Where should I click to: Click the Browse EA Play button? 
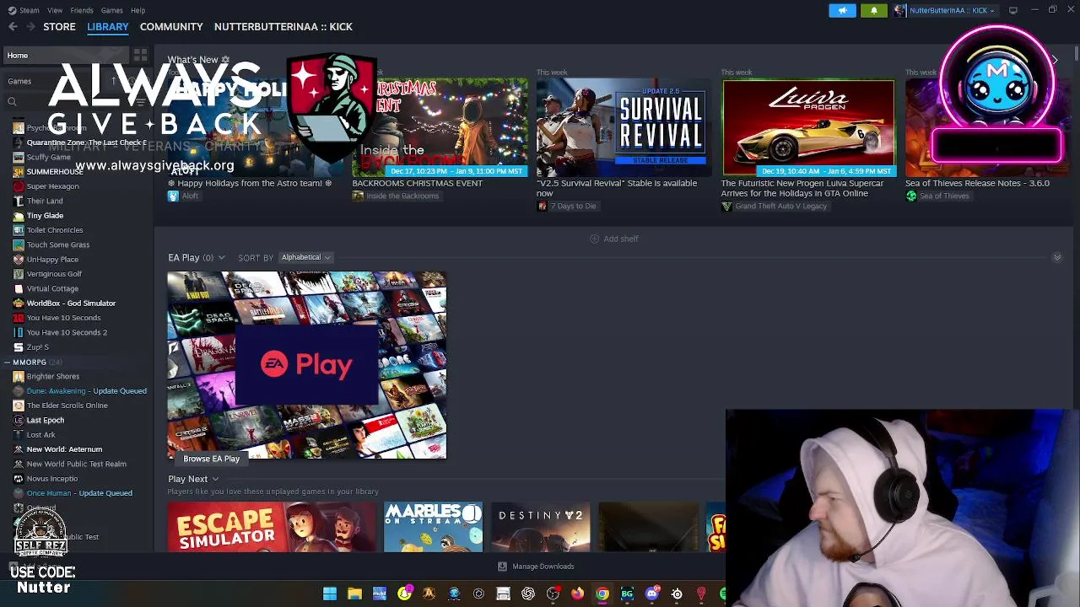[x=212, y=459]
